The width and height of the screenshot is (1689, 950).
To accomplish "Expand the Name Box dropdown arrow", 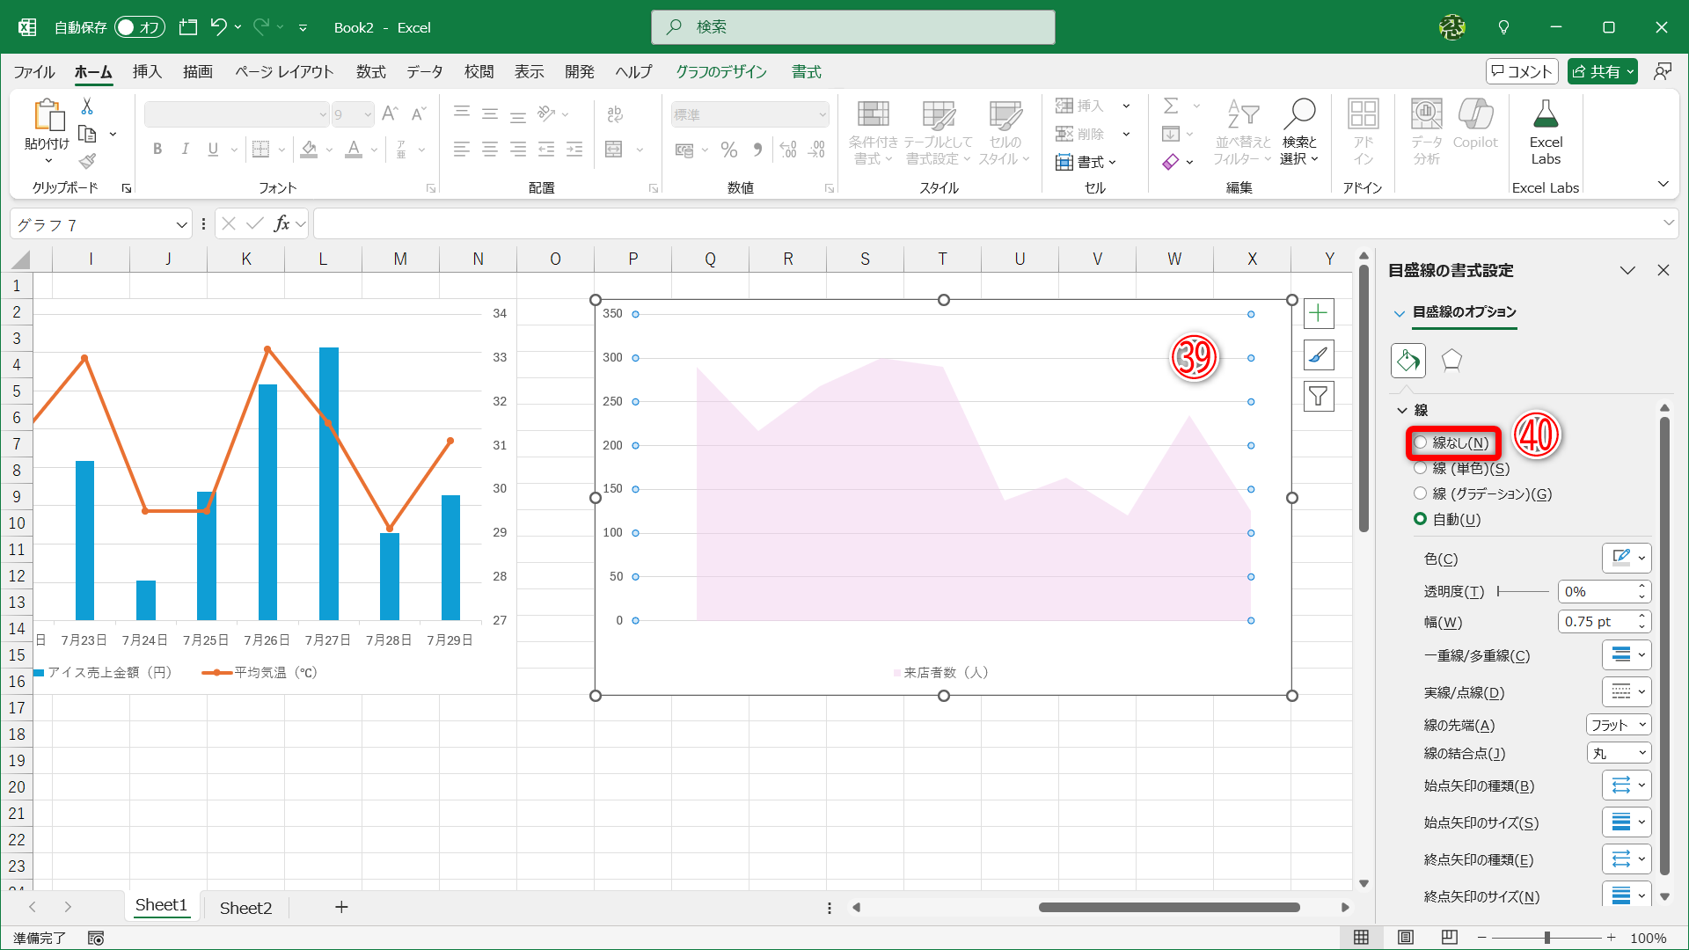I will (x=181, y=225).
